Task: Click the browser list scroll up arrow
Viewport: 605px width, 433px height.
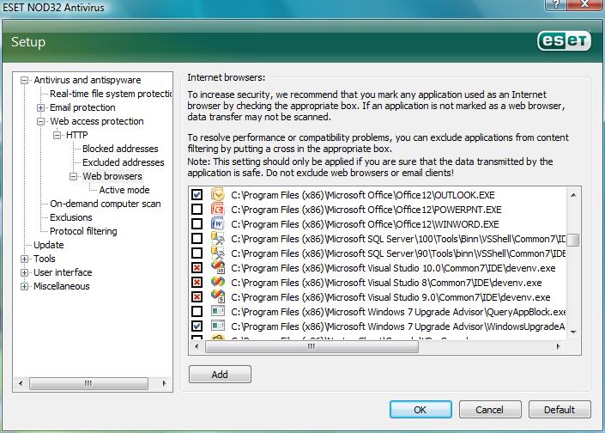Action: pos(574,195)
